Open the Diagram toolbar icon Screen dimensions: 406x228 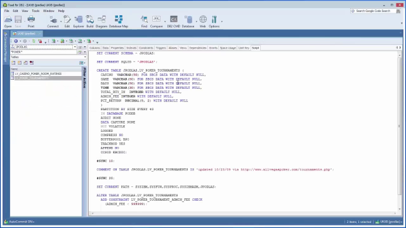pyautogui.click(x=101, y=22)
